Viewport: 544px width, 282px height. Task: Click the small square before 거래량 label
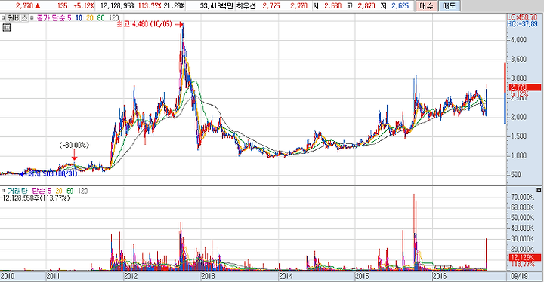(x=3, y=191)
